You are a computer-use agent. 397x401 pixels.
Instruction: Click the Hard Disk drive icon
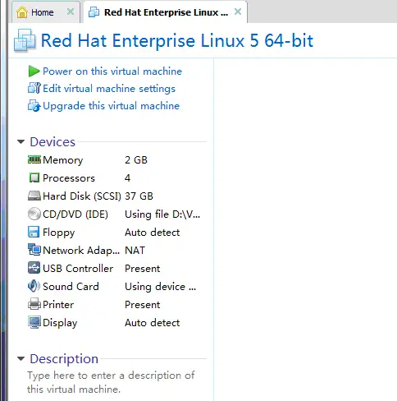point(34,196)
